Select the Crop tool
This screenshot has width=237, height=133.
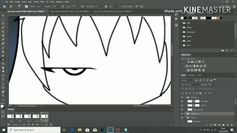coord(3,31)
